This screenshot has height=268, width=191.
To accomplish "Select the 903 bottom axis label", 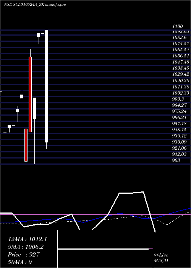I will [x=176, y=160].
